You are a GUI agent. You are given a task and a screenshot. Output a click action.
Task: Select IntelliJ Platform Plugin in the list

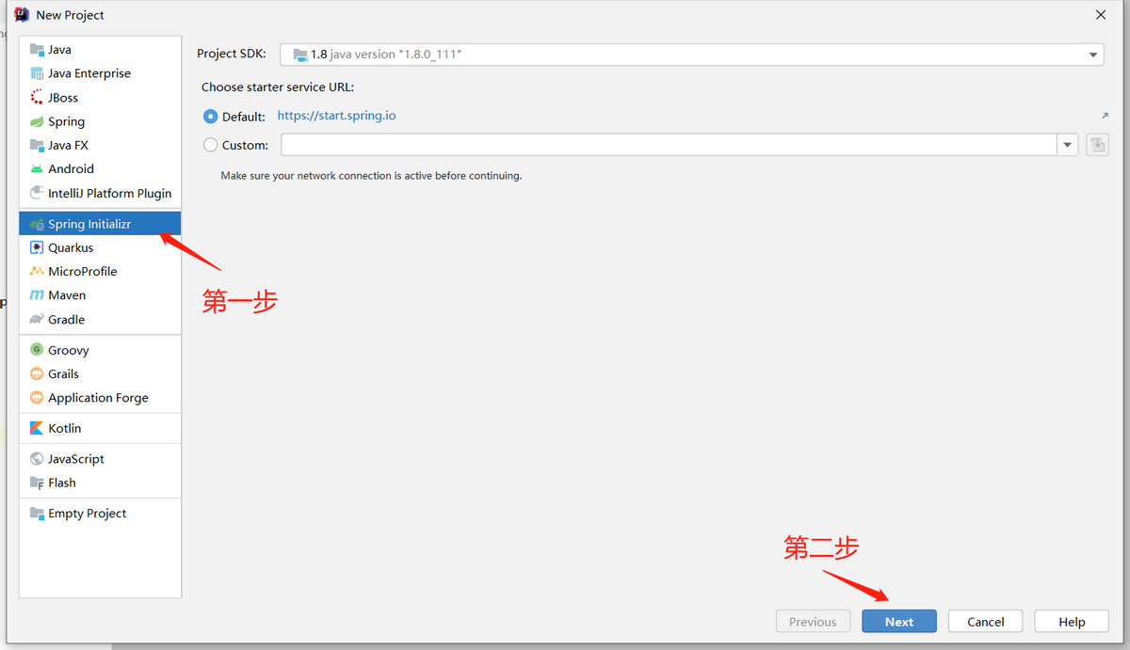[x=100, y=193]
